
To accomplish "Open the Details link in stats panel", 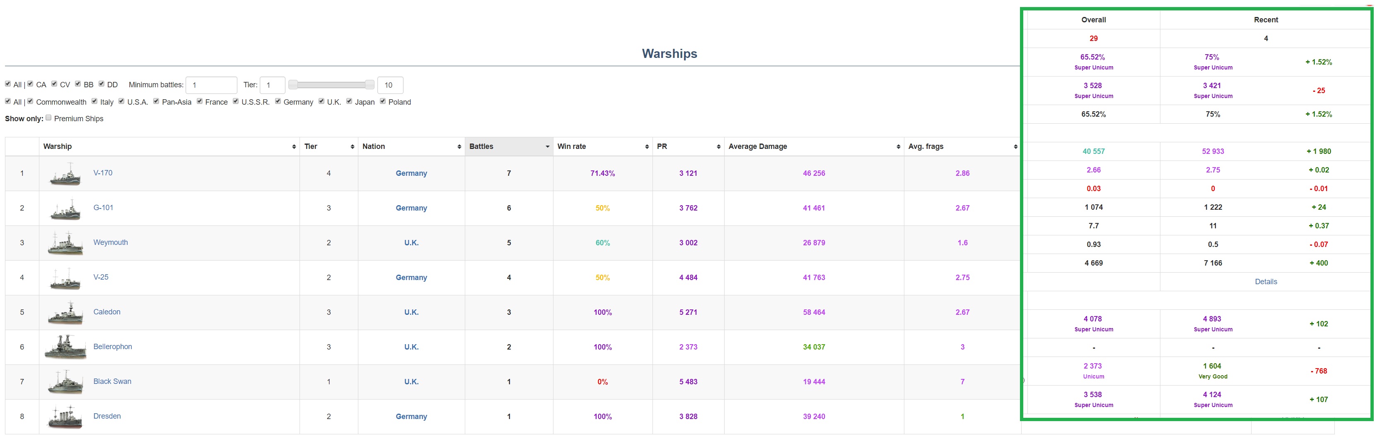I will (x=1266, y=281).
